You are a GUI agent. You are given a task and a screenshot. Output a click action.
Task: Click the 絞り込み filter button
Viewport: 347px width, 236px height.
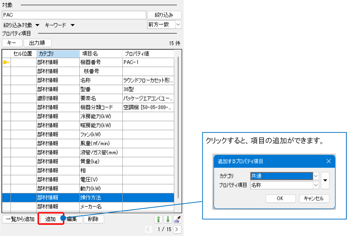164,15
